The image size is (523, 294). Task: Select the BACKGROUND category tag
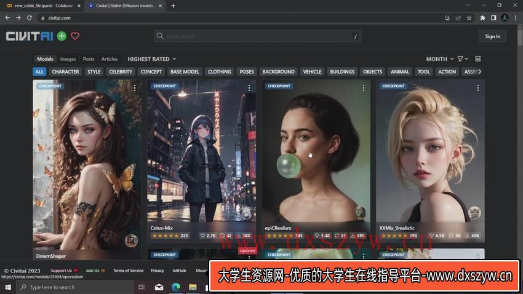point(279,72)
